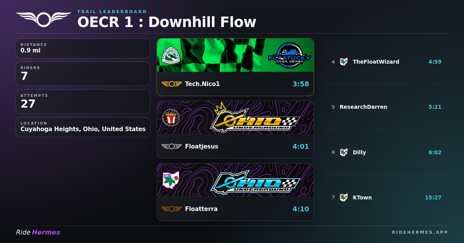Select the ResearchDarren leaderboard row
Viewport: 464px width, 243px height.
click(x=384, y=107)
